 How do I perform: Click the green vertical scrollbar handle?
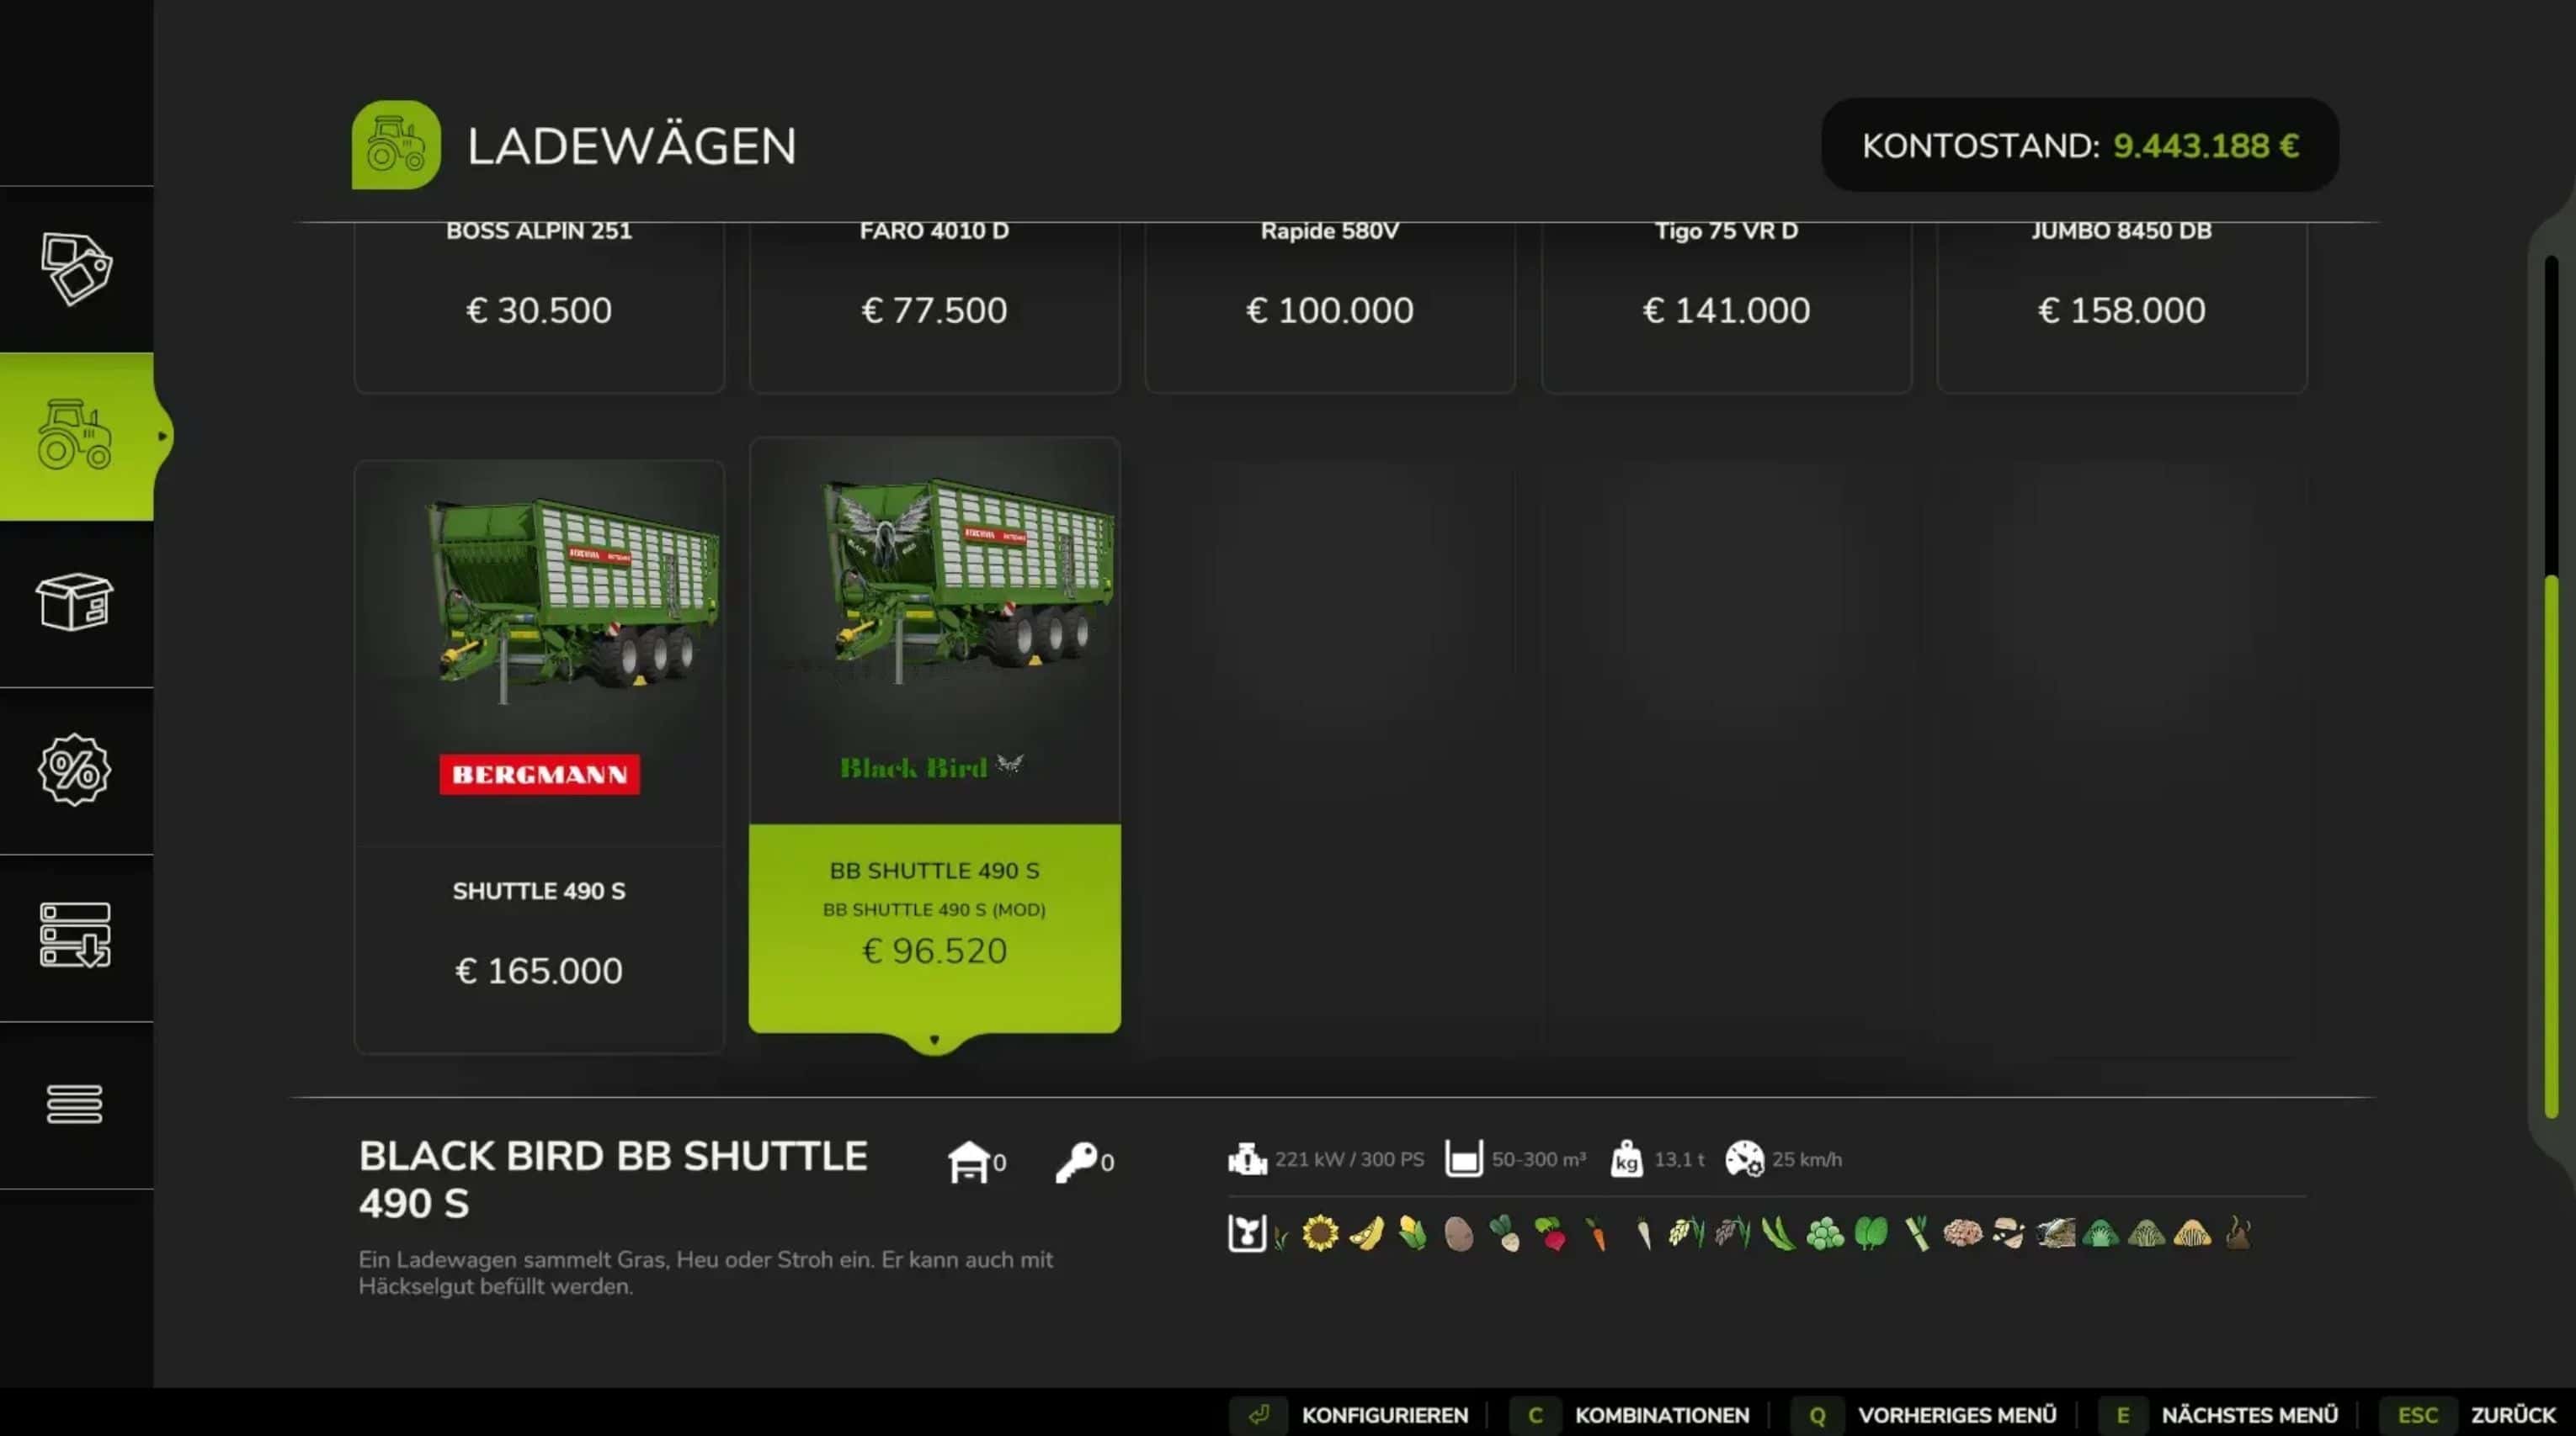click(2551, 845)
